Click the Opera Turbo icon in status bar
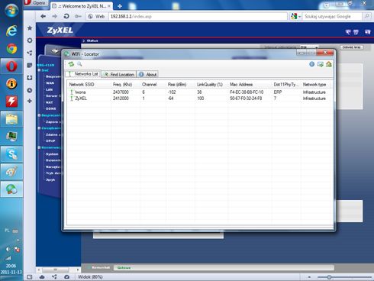This screenshot has width=374, height=281. [66, 277]
